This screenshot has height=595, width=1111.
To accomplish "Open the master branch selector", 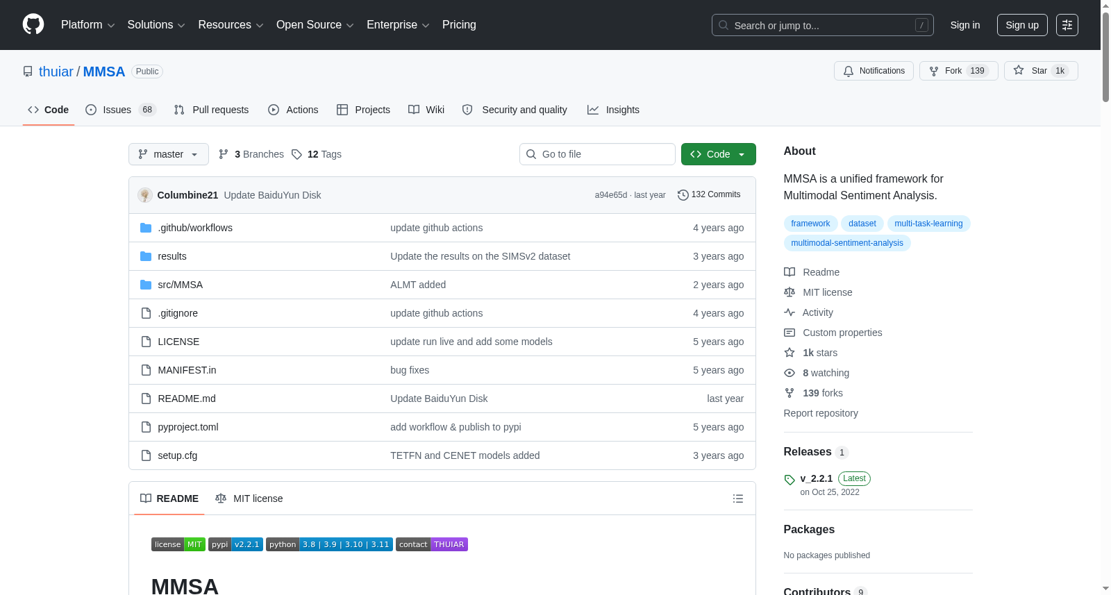I will coord(169,154).
